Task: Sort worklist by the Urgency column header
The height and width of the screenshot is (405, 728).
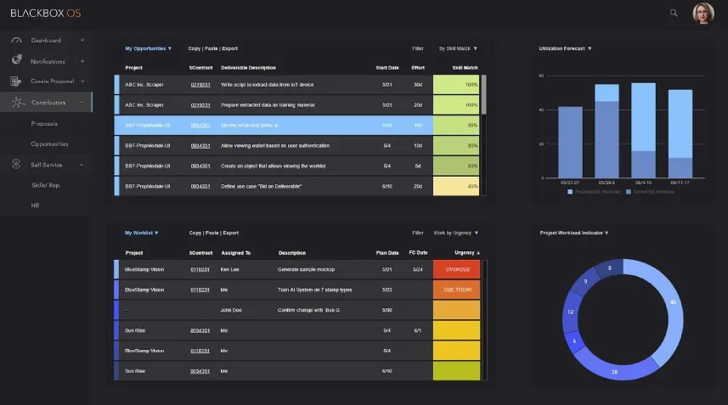Action: [x=467, y=253]
